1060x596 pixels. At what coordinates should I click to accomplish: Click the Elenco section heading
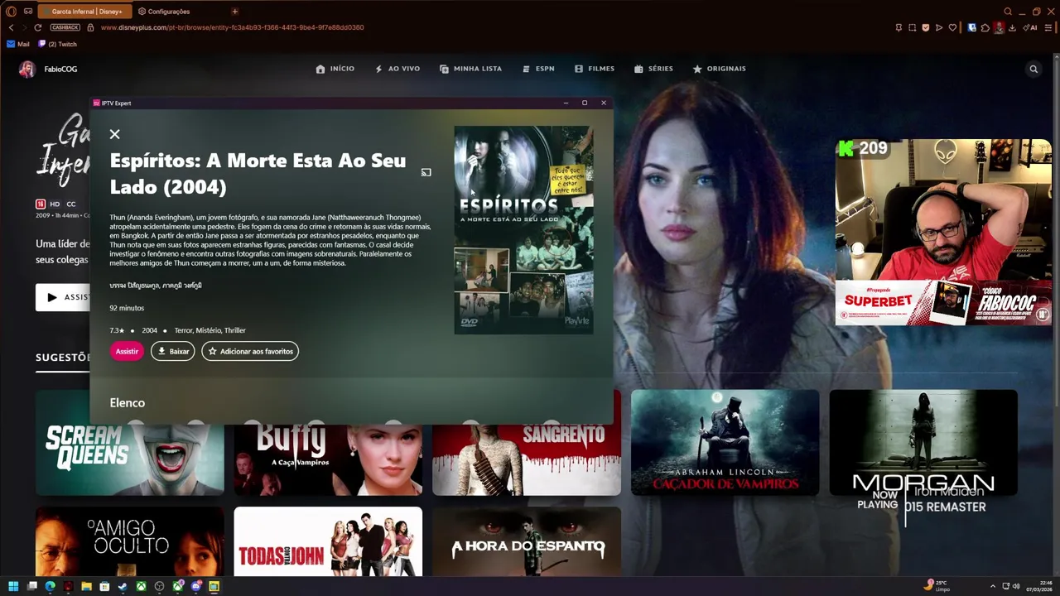click(127, 402)
